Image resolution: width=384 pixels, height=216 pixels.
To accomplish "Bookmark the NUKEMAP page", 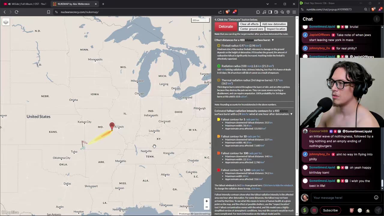I will (x=49, y=12).
